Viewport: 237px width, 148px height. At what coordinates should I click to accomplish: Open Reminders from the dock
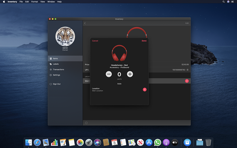point(123,142)
